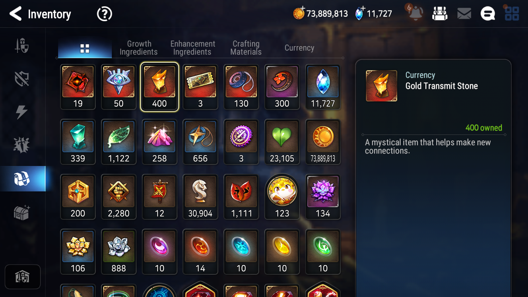Screen dimensions: 528x297
Task: Open the treasure chest sidebar icon
Action: click(x=22, y=213)
